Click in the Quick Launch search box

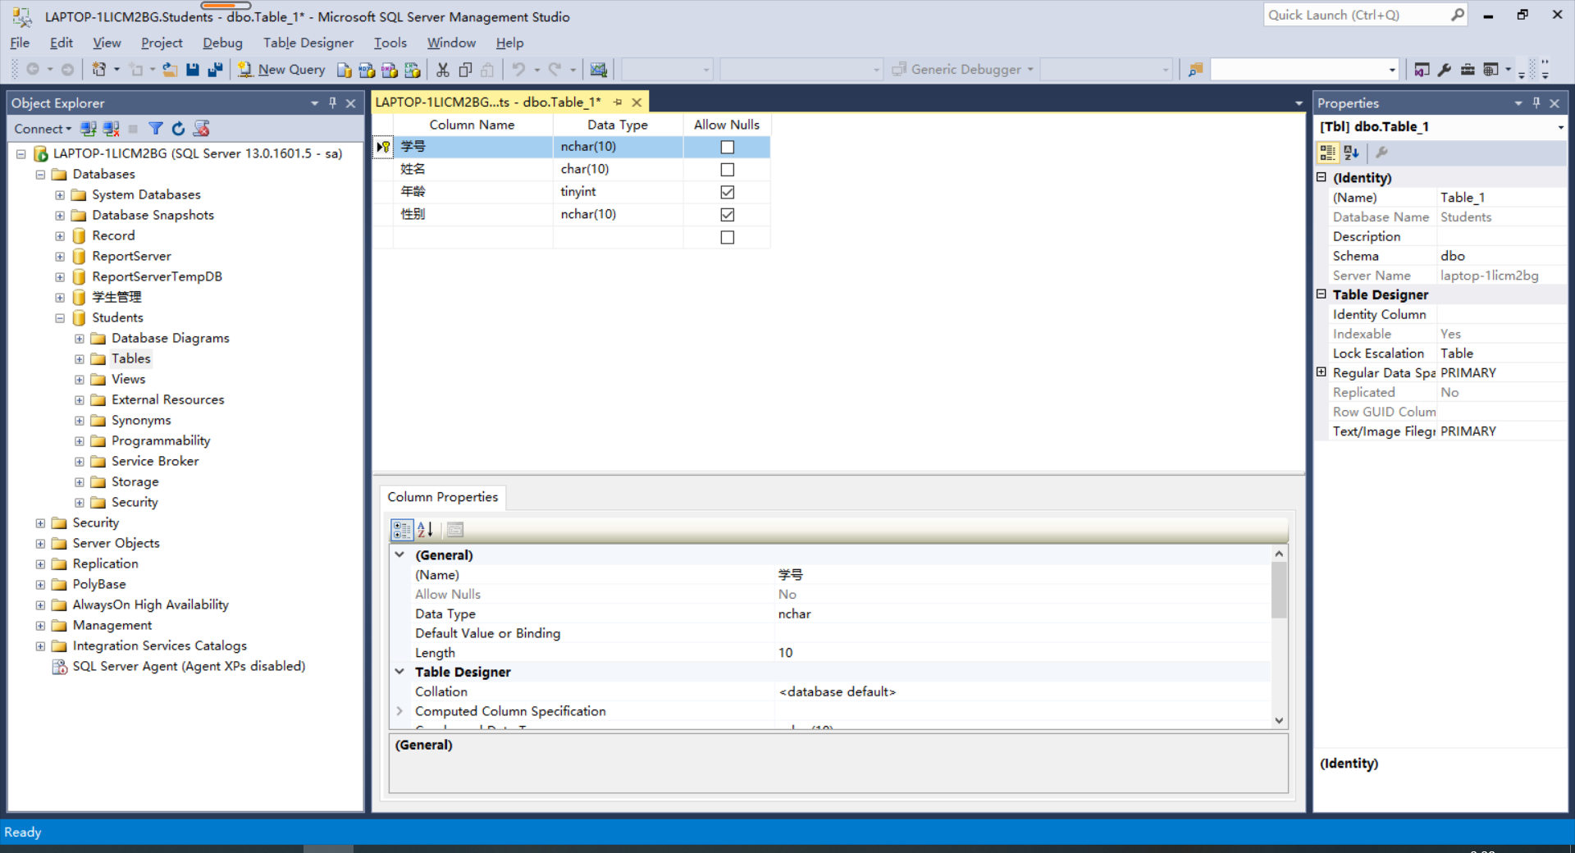coord(1357,15)
